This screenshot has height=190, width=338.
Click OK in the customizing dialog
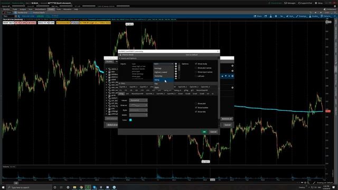pos(204,131)
